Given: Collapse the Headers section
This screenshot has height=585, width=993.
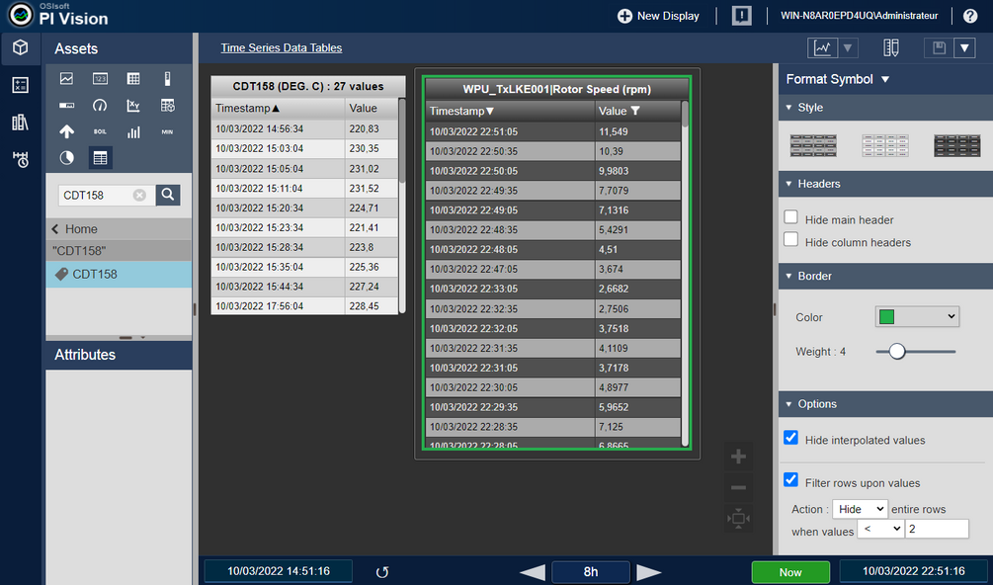Looking at the screenshot, I should pyautogui.click(x=789, y=184).
